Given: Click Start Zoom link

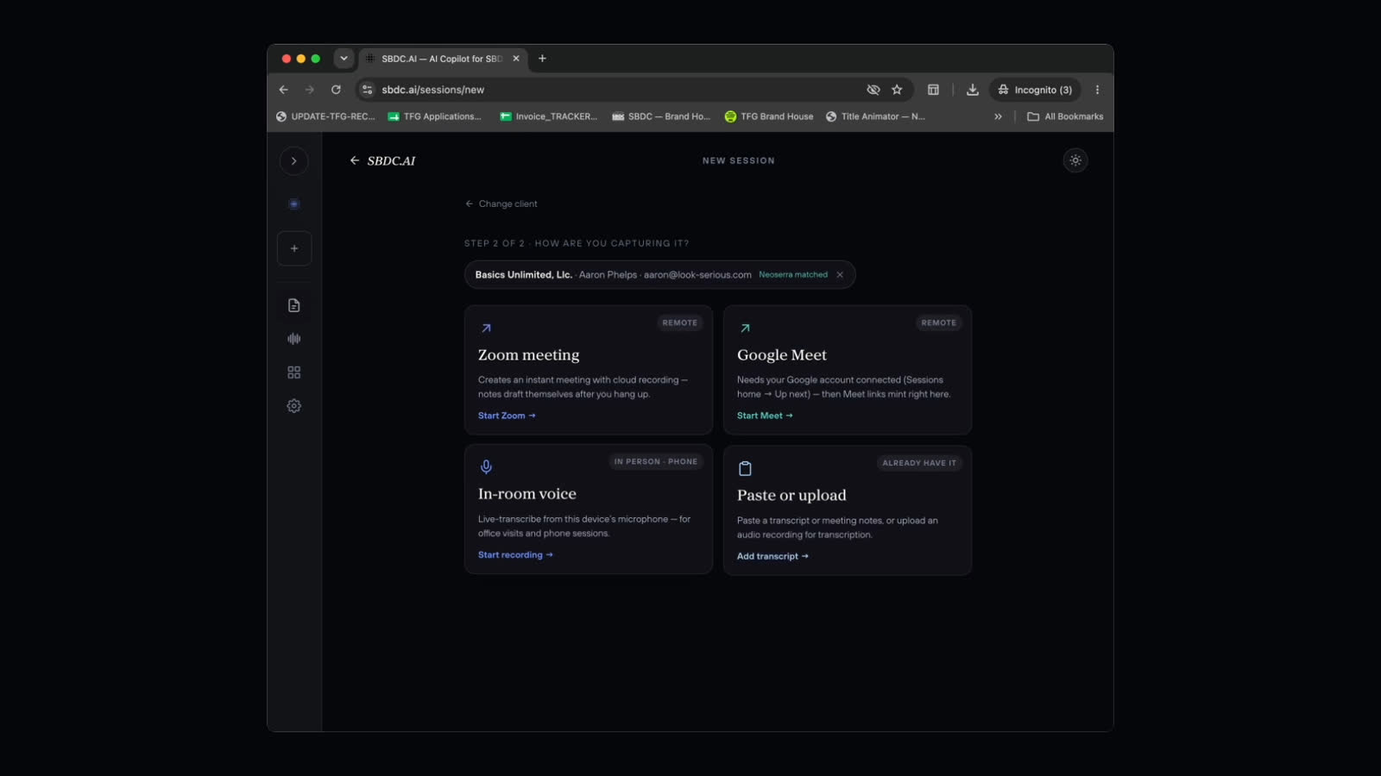Looking at the screenshot, I should (x=507, y=416).
